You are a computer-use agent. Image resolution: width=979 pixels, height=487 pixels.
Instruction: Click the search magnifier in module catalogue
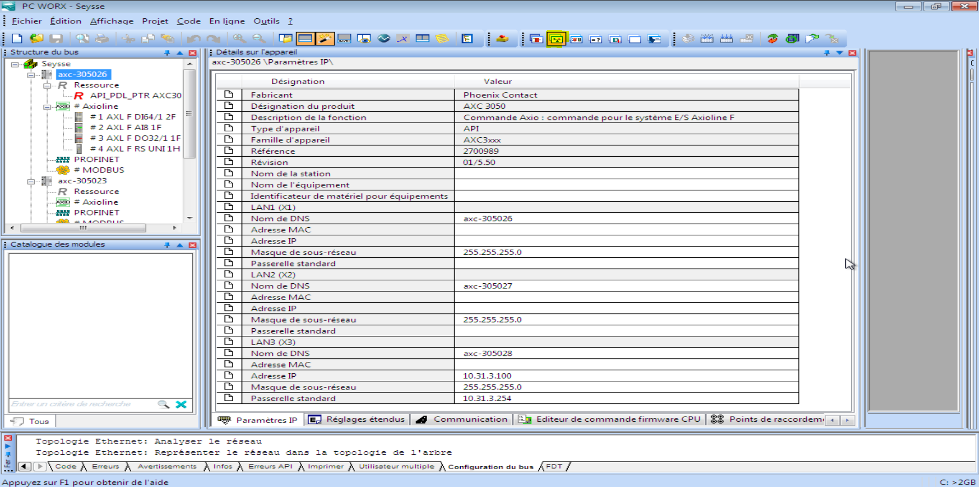click(x=163, y=404)
